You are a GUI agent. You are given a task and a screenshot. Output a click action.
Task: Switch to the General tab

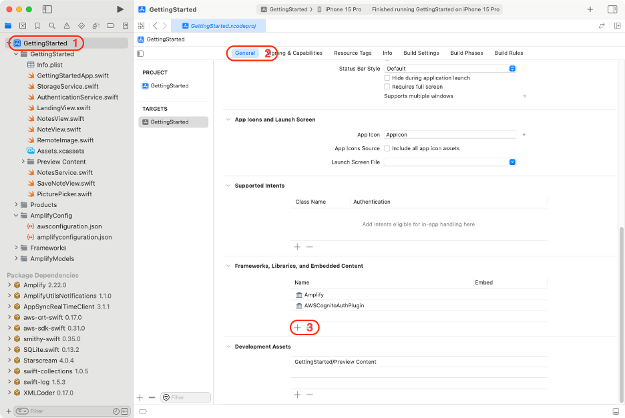[245, 53]
